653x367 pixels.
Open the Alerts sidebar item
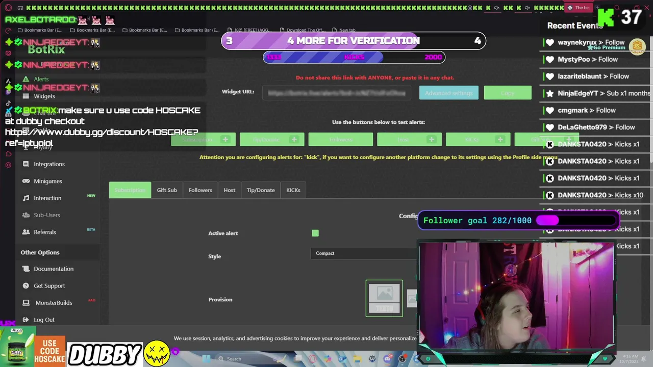(x=41, y=79)
